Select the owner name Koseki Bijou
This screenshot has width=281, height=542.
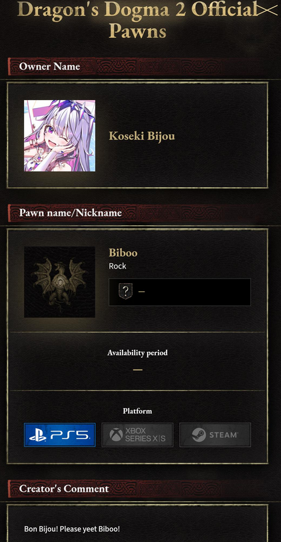coord(142,136)
